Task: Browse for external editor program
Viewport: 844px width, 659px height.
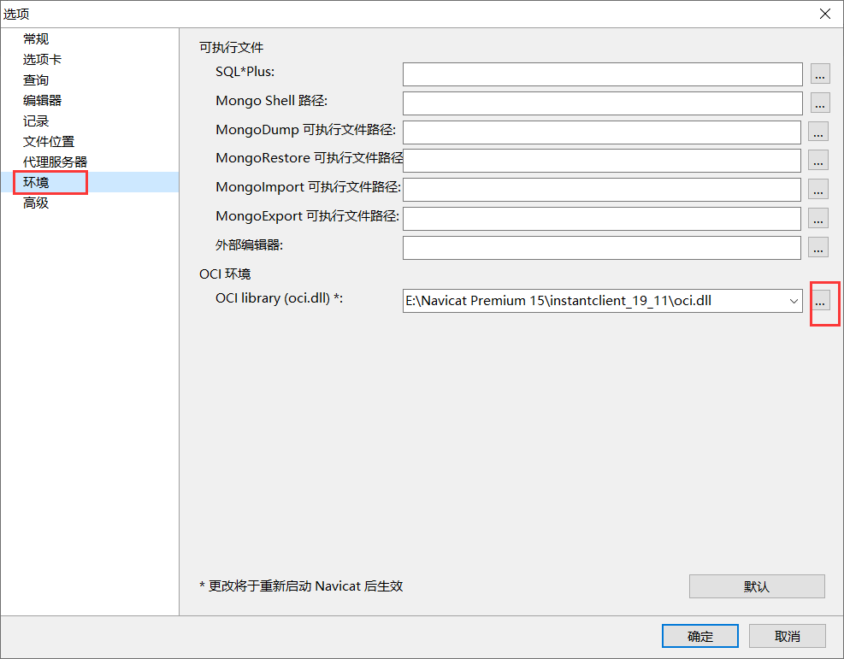Action: [817, 248]
